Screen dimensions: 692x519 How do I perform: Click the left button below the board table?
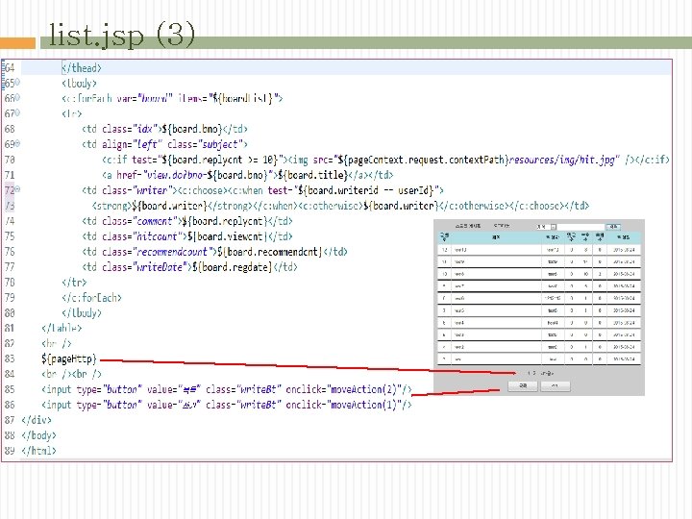(x=523, y=386)
